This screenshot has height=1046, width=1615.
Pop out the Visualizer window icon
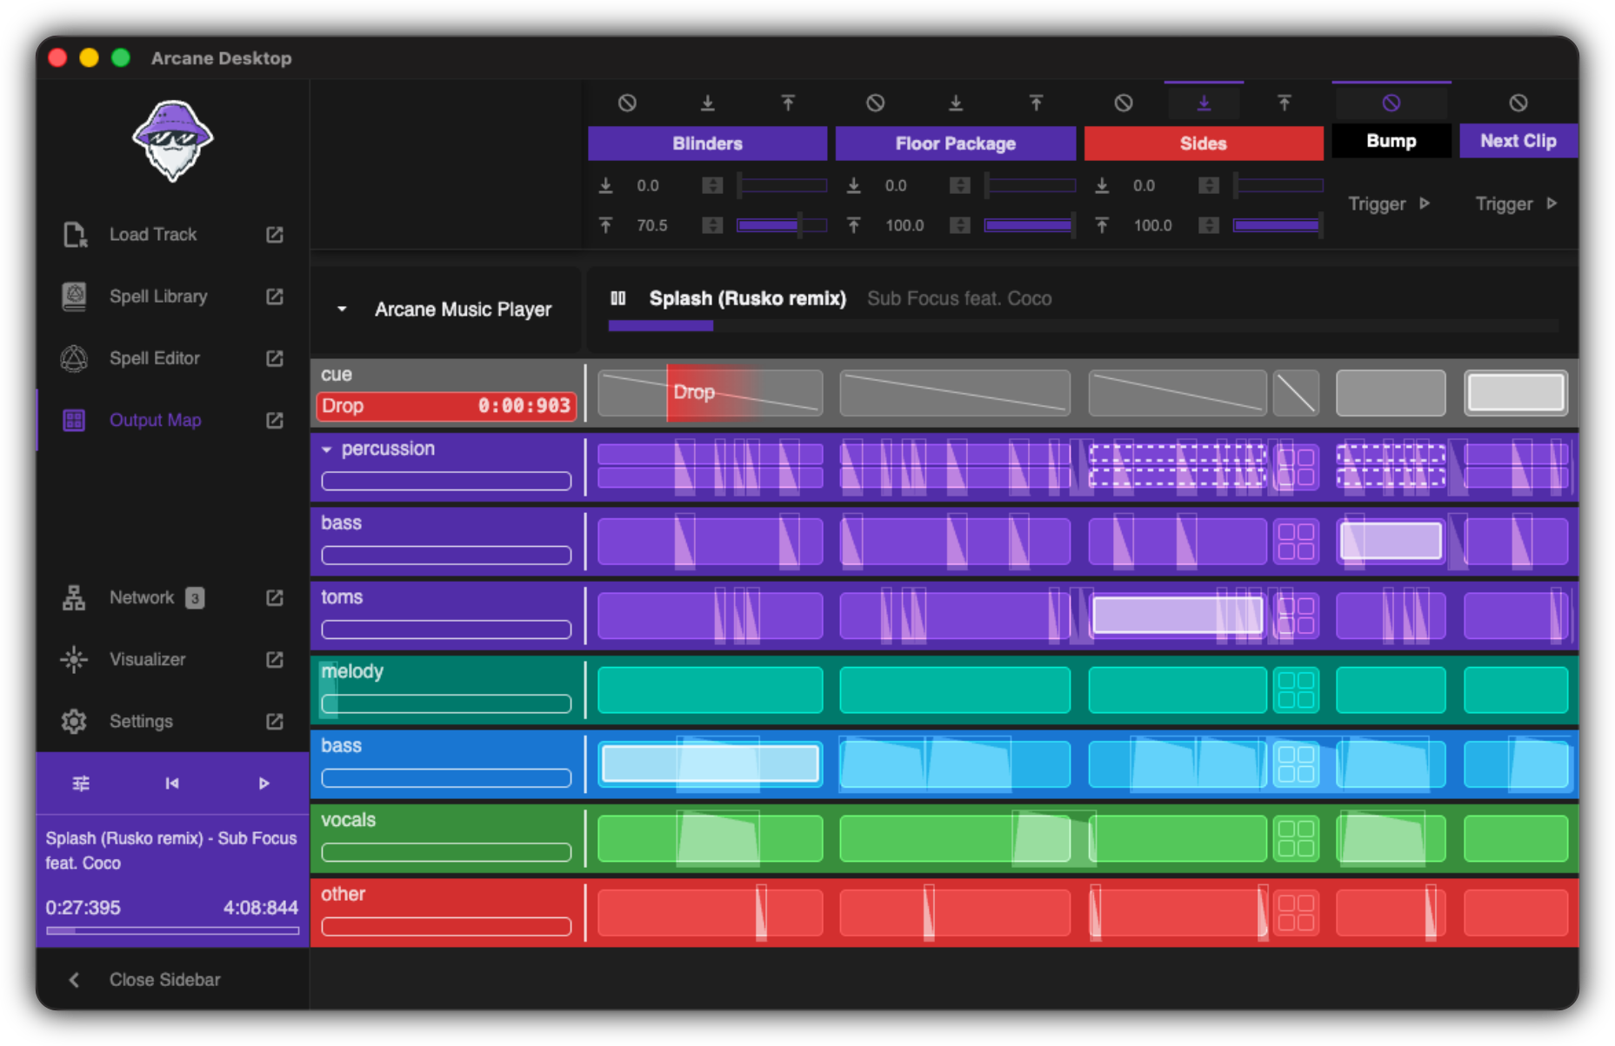click(x=275, y=659)
